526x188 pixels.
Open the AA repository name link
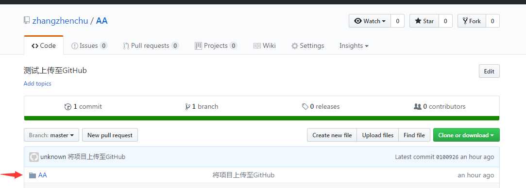(102, 21)
